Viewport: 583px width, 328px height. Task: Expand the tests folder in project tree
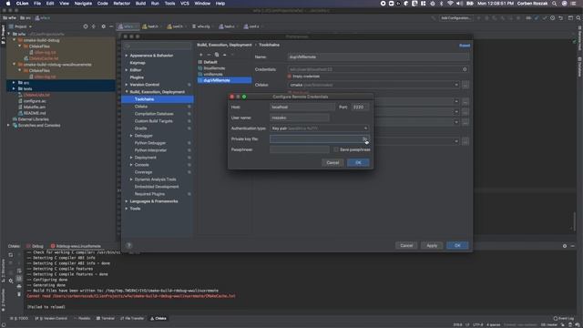point(14,88)
